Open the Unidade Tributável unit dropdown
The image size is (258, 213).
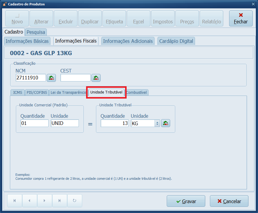[157, 123]
